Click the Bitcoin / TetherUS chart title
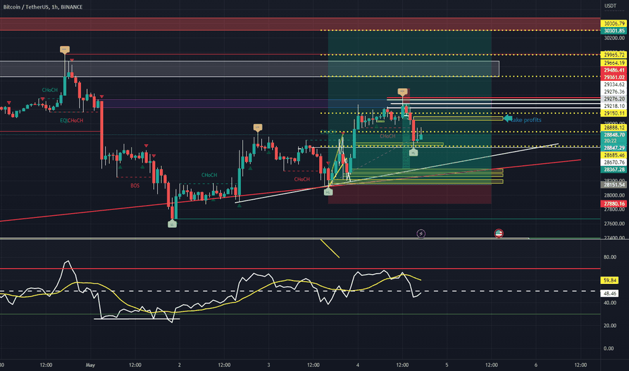 pyautogui.click(x=43, y=7)
